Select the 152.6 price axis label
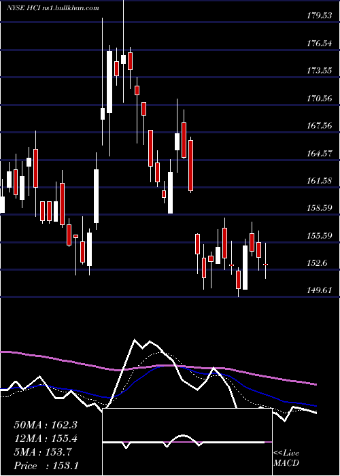Screen dimensions: 340x476 317,263
